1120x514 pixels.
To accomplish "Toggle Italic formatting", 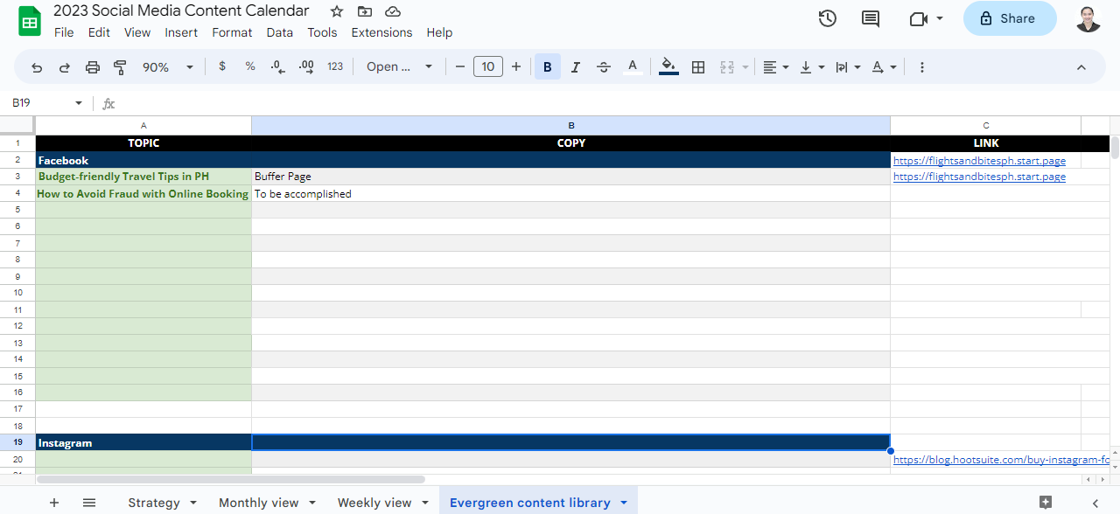I will [x=576, y=66].
